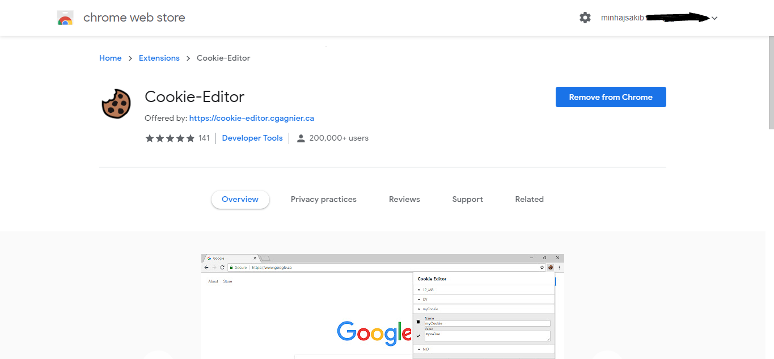Open the cookie-editor.cgagnier.ca link

252,118
